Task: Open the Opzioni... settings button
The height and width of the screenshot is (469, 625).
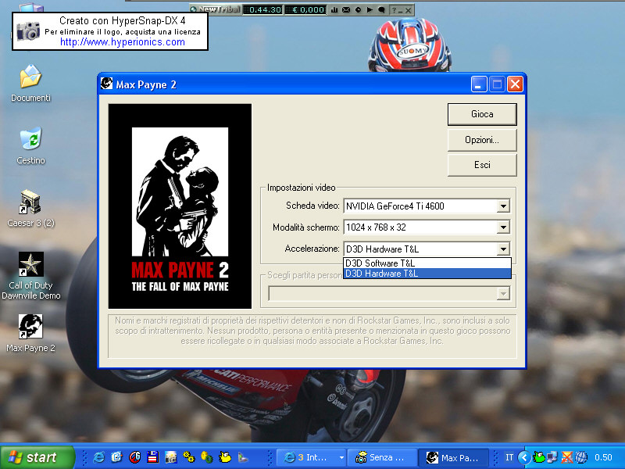Action: click(482, 140)
